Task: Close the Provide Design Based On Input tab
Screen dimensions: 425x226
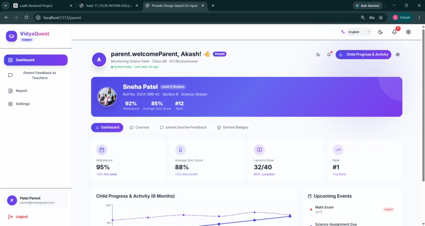Action: [x=202, y=5]
